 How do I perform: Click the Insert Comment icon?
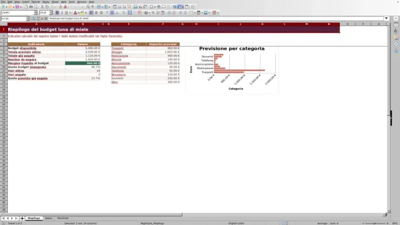(x=164, y=7)
